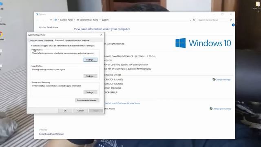The height and width of the screenshot is (147, 261).
Task: Open Control Panel Home link
Action: point(49,27)
